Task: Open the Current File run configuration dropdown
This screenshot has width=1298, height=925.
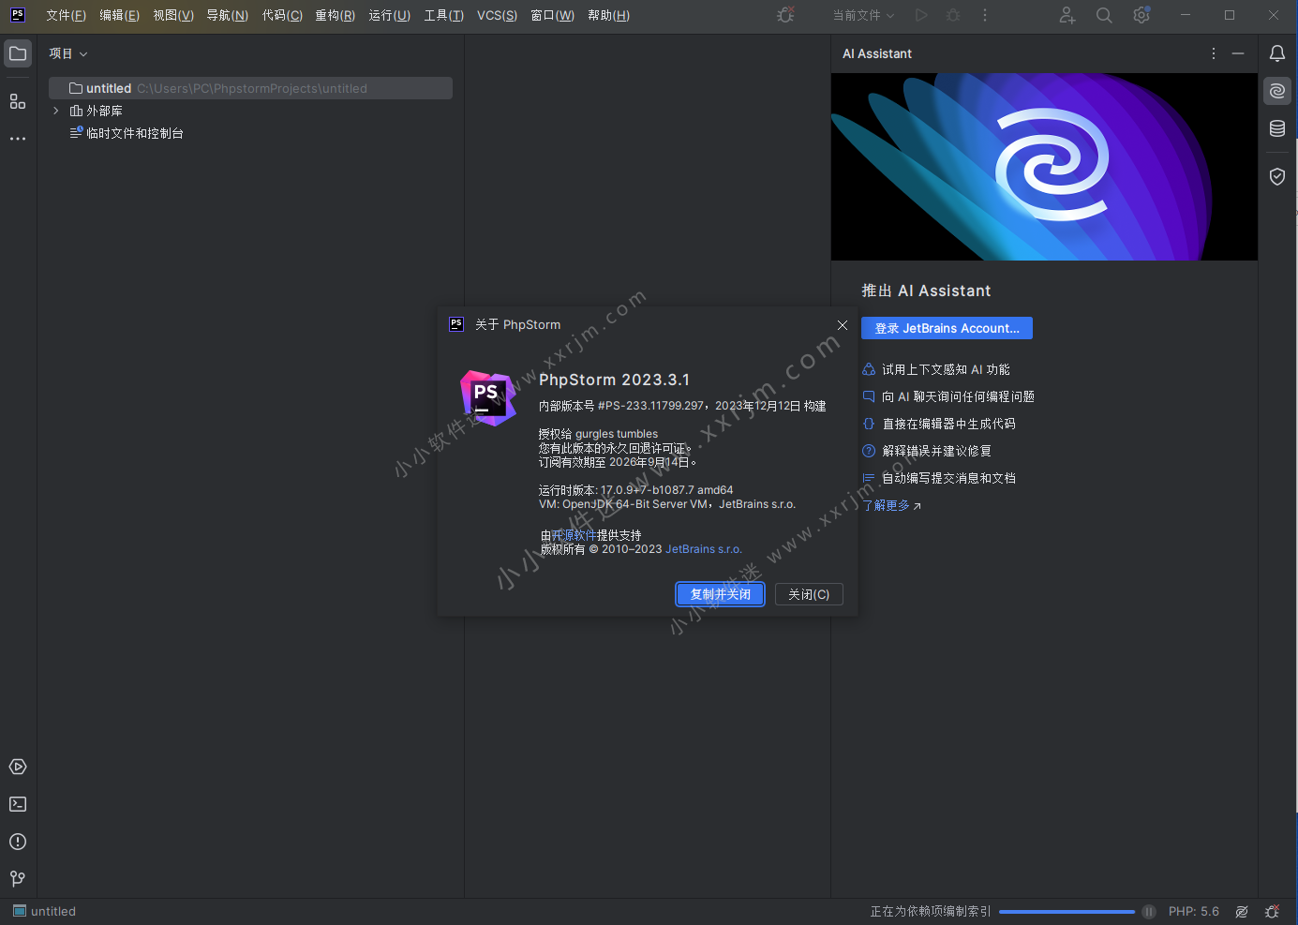Action: (x=864, y=15)
